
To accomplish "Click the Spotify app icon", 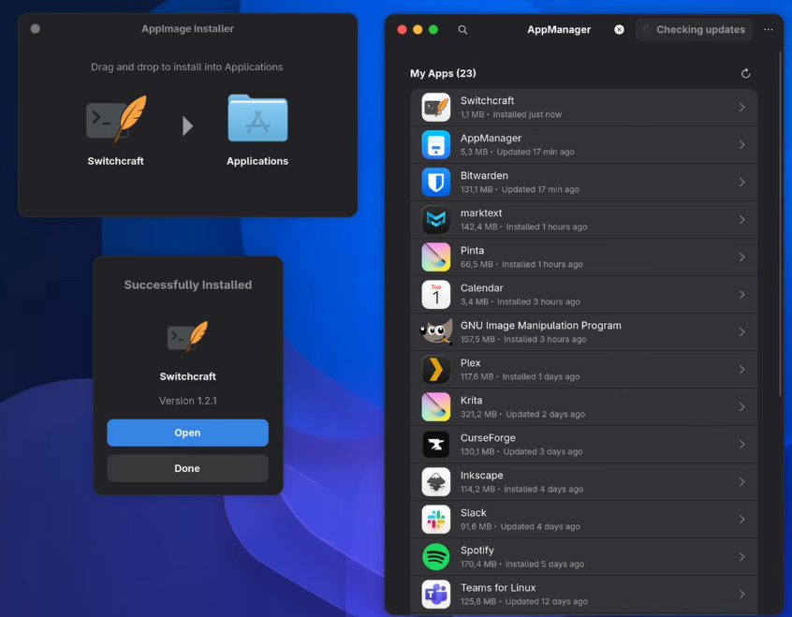I will pyautogui.click(x=436, y=557).
